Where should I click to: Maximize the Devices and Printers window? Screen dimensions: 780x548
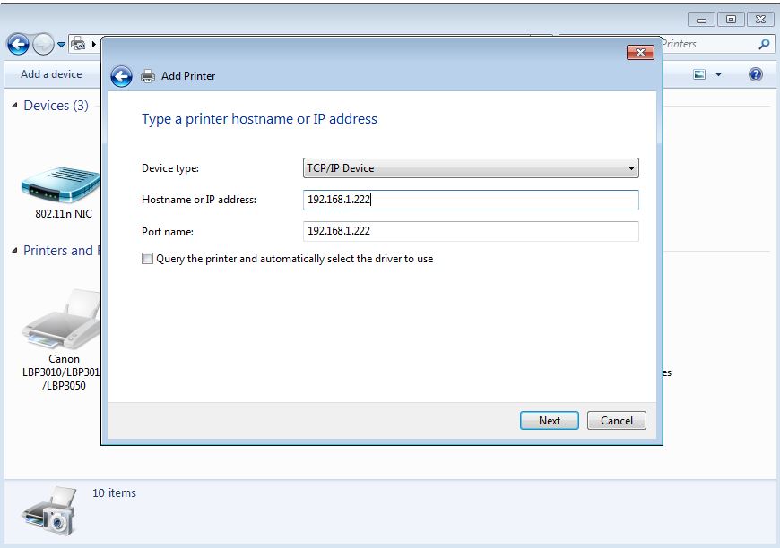point(731,20)
